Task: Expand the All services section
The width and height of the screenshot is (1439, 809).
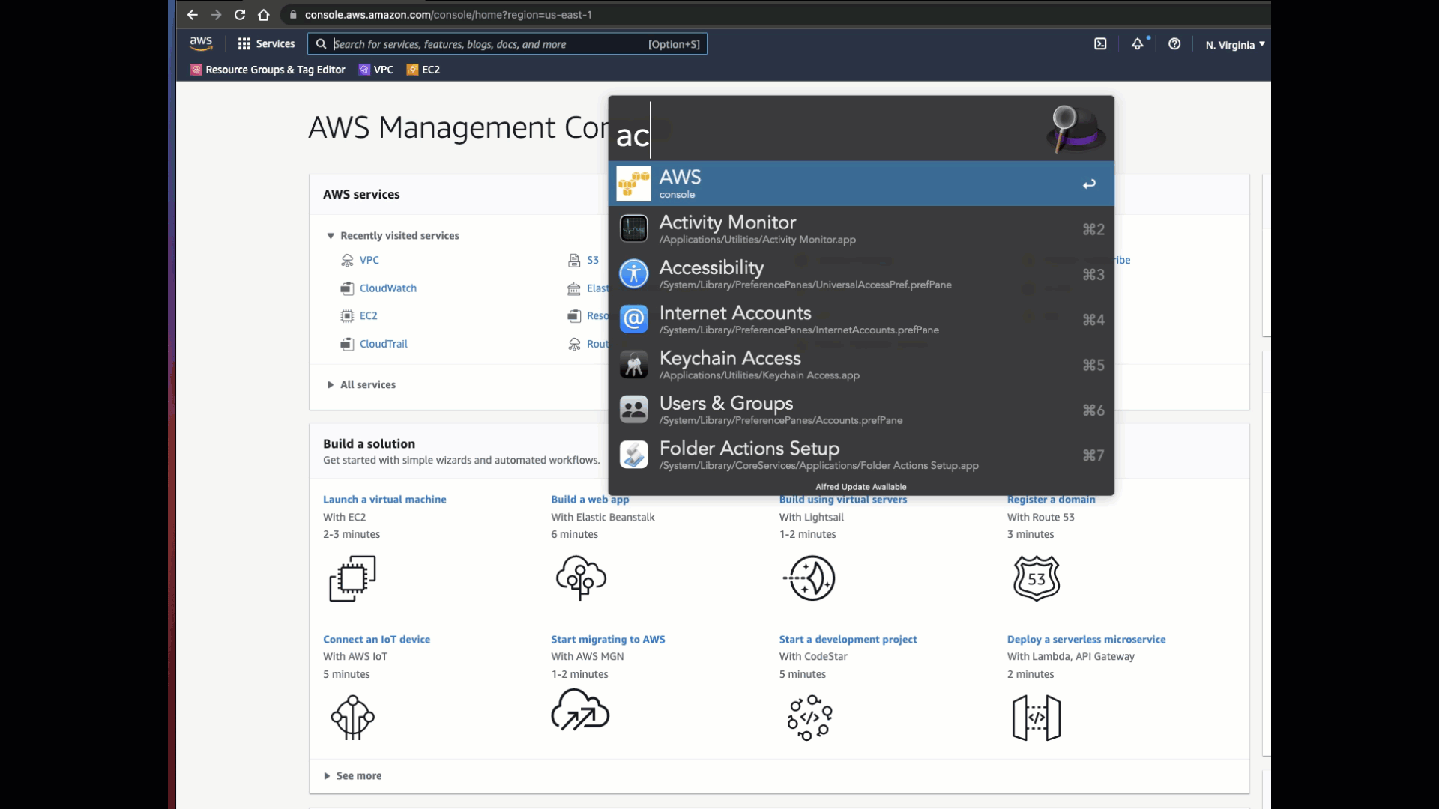Action: pos(360,385)
